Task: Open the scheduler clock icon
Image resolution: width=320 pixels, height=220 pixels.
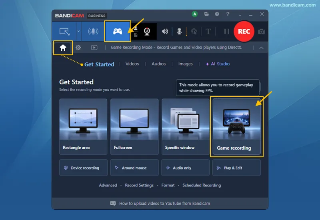Action: coord(217,14)
